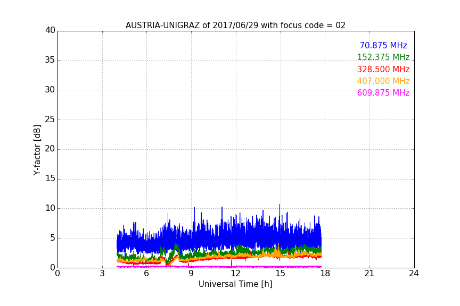Click x-axis tick label 21
The height and width of the screenshot is (306, 460).
(x=369, y=274)
